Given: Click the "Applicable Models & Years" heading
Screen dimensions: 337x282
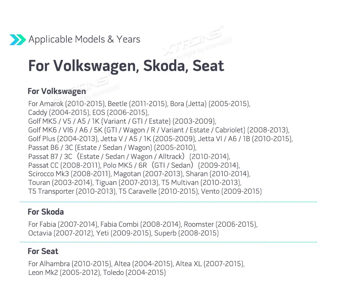Looking at the screenshot, I should (x=84, y=39).
